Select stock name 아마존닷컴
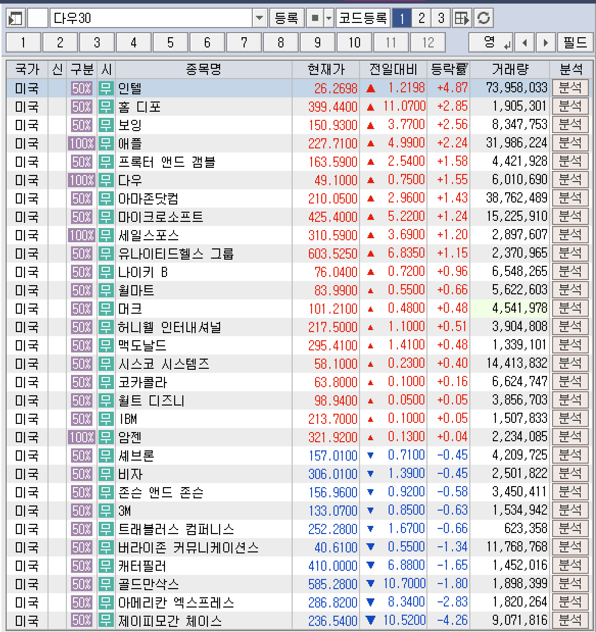 [x=149, y=198]
